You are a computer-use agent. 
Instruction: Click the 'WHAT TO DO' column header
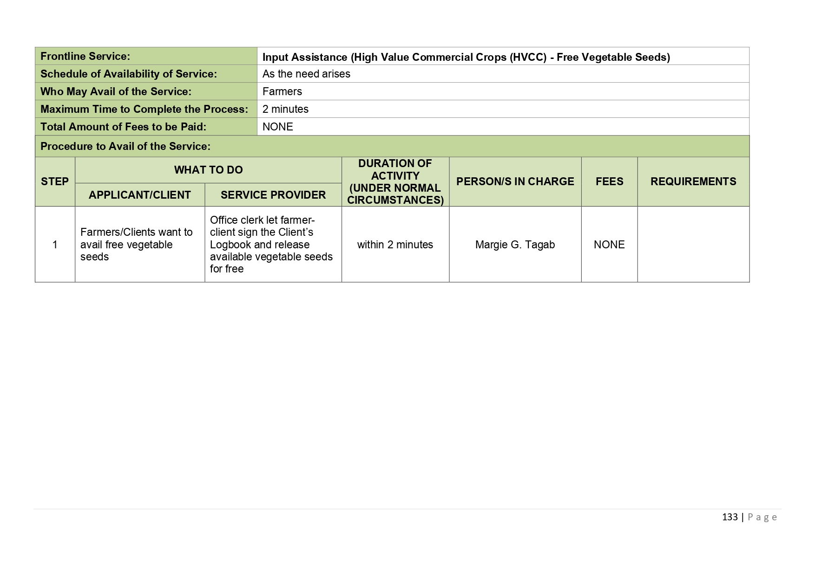click(x=208, y=170)
